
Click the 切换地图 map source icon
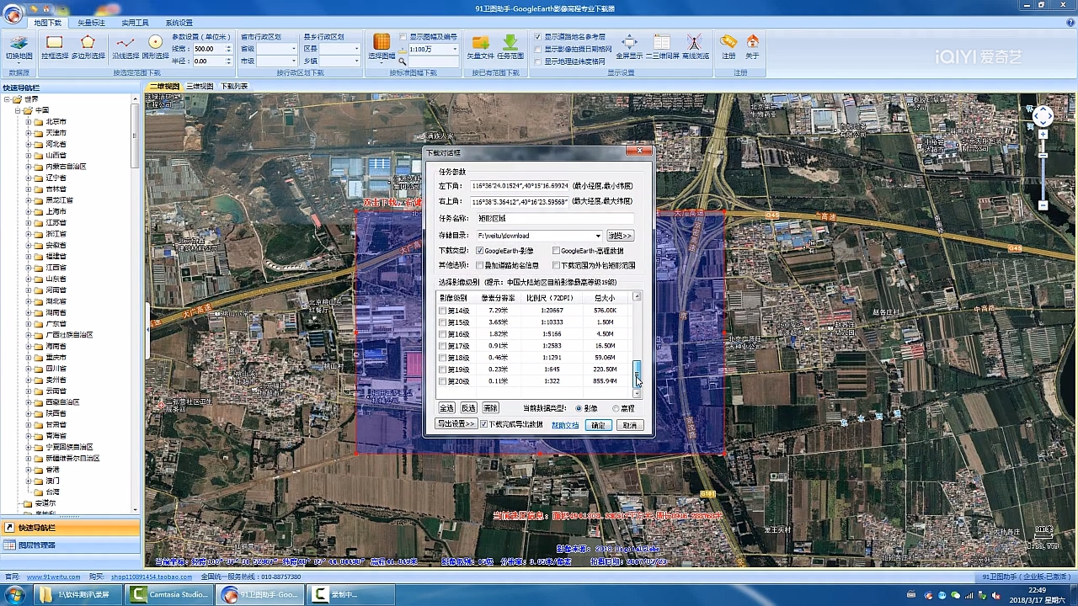point(19,42)
